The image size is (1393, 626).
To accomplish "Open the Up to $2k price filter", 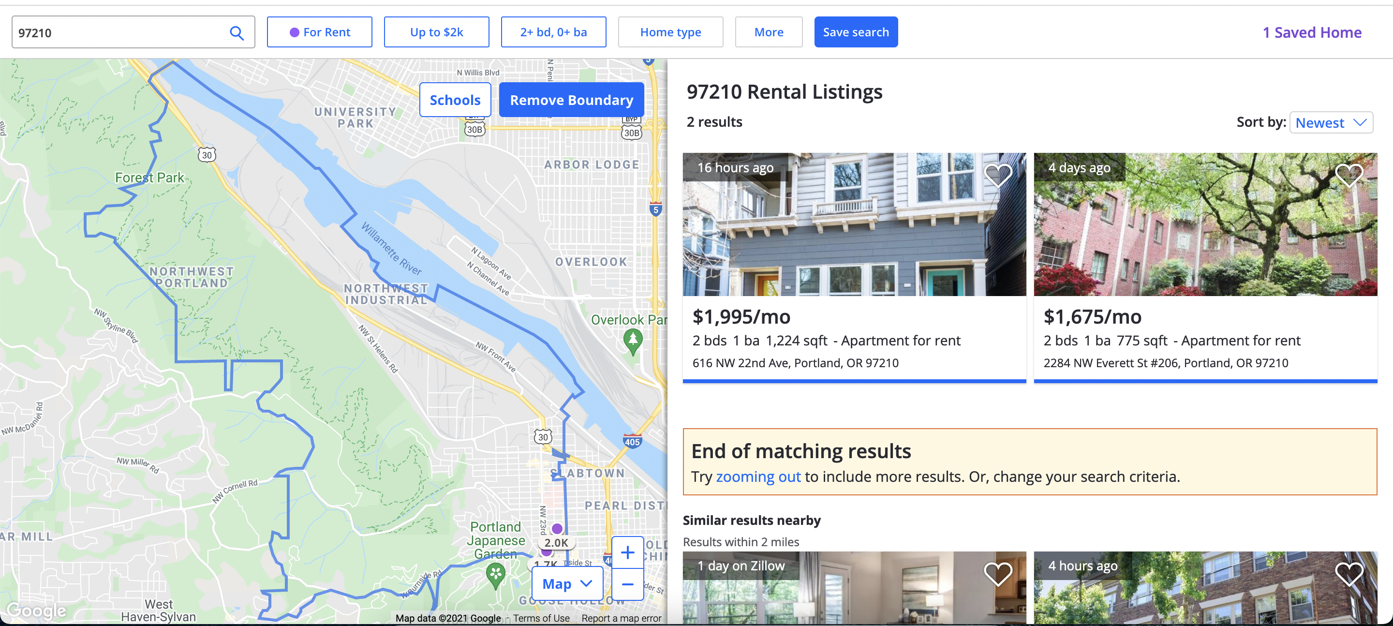I will [436, 32].
